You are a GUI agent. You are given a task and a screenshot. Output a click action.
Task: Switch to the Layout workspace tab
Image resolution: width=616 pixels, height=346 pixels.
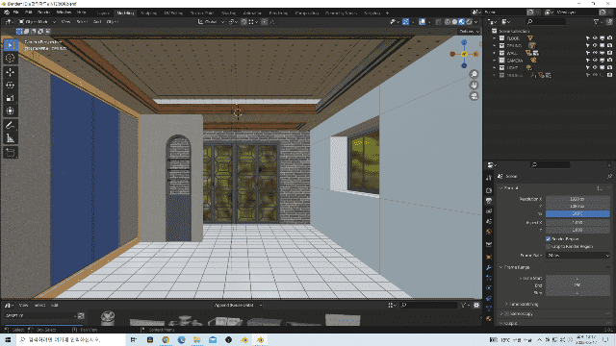tap(103, 12)
